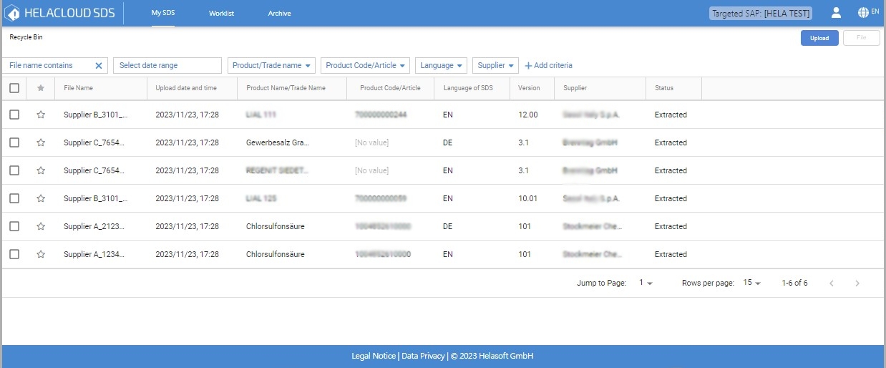The image size is (886, 368).
Task: Clear the file name filter with X
Action: pyautogui.click(x=99, y=66)
